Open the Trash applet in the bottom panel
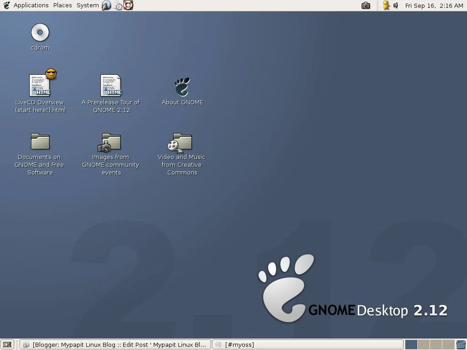 pyautogui.click(x=461, y=345)
